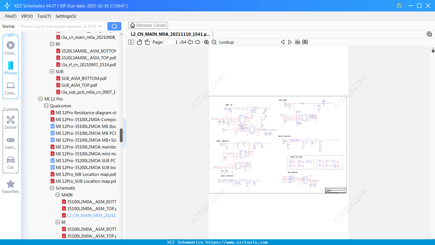435x245 pixels.
Task: Open the VIP(V) menu
Action: [x=27, y=16]
